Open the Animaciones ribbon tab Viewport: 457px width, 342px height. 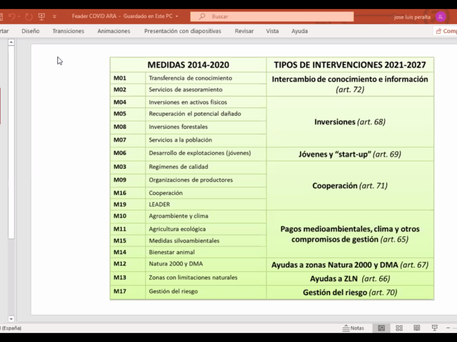click(114, 31)
